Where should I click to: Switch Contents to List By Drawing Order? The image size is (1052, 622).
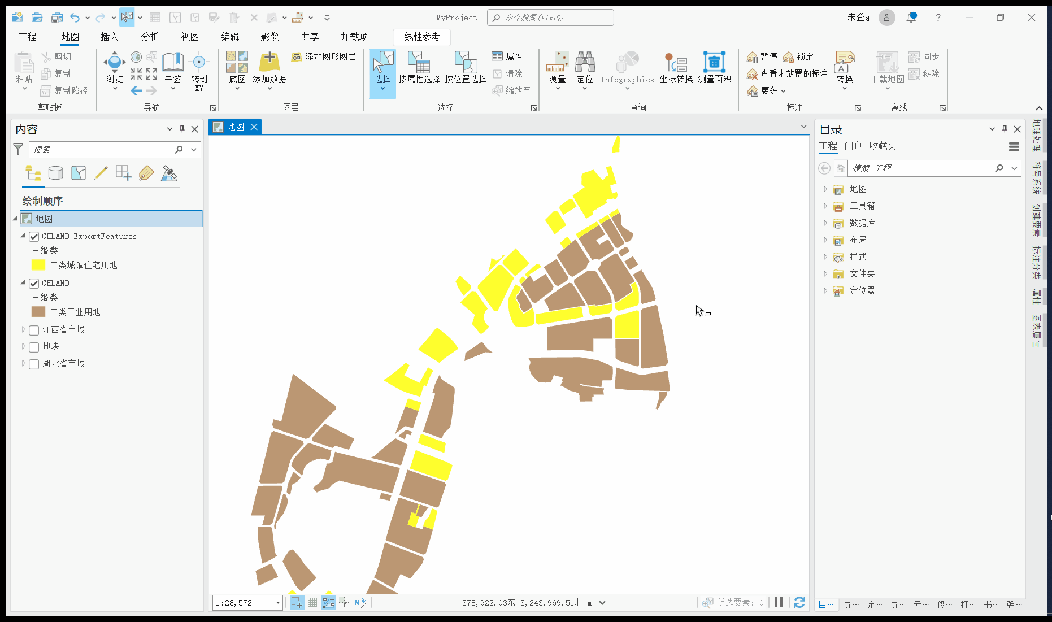pos(33,173)
